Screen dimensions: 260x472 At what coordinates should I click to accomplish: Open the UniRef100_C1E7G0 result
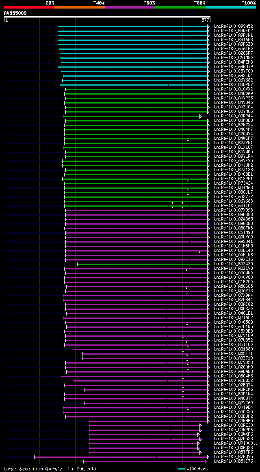click(x=233, y=282)
